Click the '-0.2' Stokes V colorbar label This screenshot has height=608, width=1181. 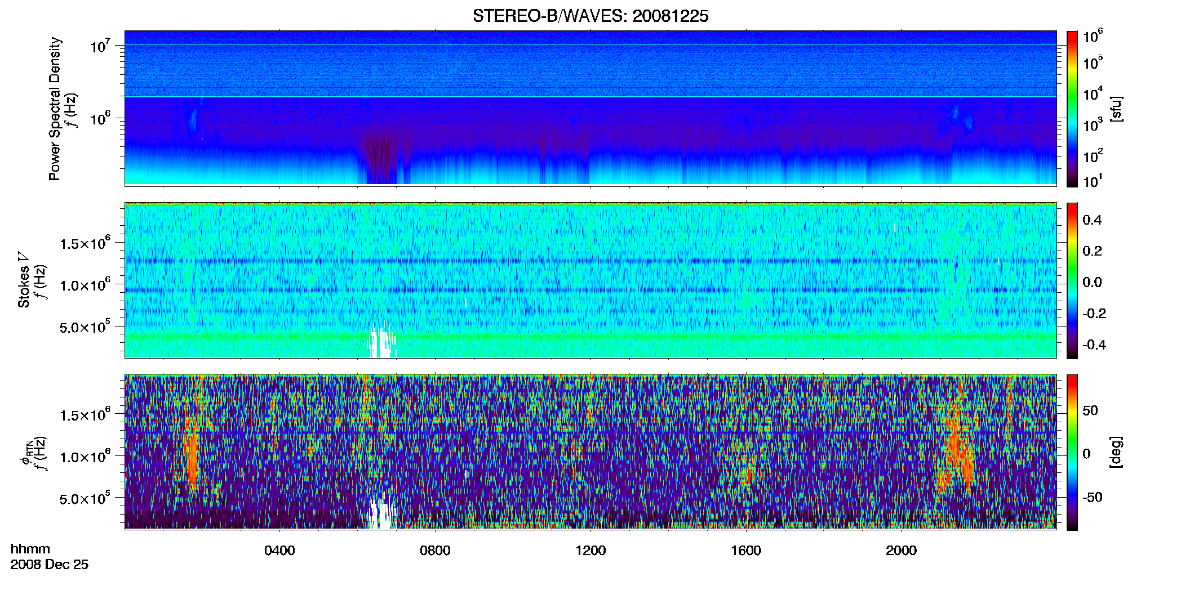[1094, 314]
